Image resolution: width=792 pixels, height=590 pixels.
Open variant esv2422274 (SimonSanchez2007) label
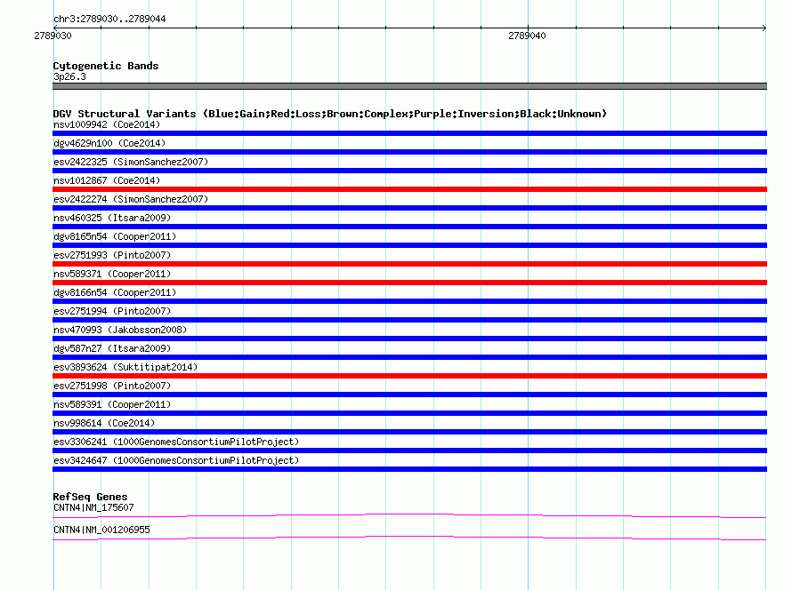pyautogui.click(x=131, y=199)
